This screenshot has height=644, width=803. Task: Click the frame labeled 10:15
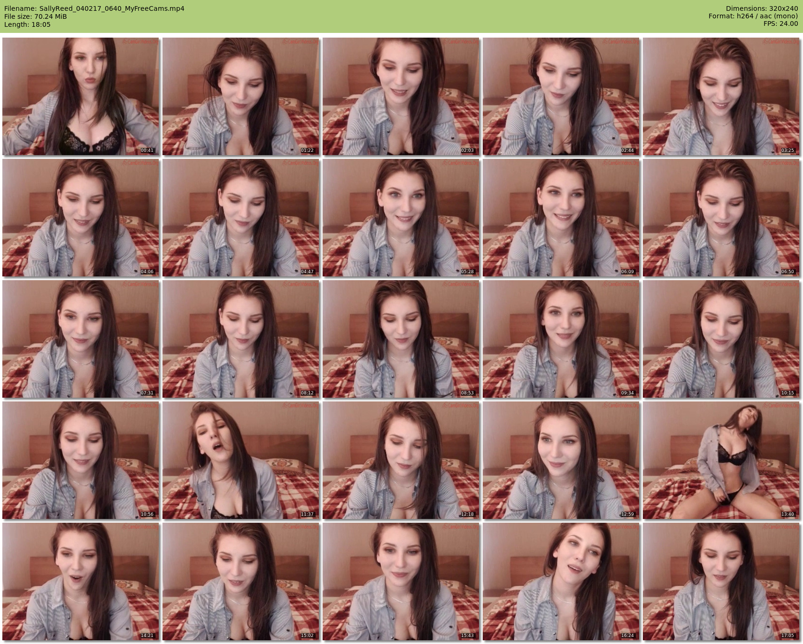pyautogui.click(x=721, y=339)
